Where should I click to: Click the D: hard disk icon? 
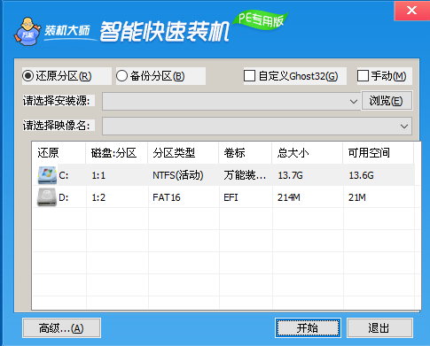tap(47, 197)
